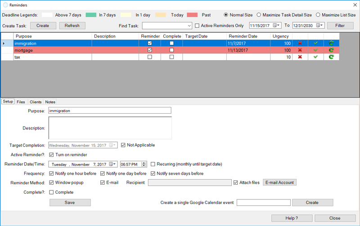Click the Close button at bottom
Image resolution: width=360 pixels, height=226 pixels.
[335, 218]
